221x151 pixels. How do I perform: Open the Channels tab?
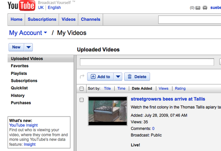pos(90,19)
